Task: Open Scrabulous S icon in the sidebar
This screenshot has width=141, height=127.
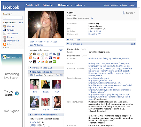Action: [x=5, y=33]
